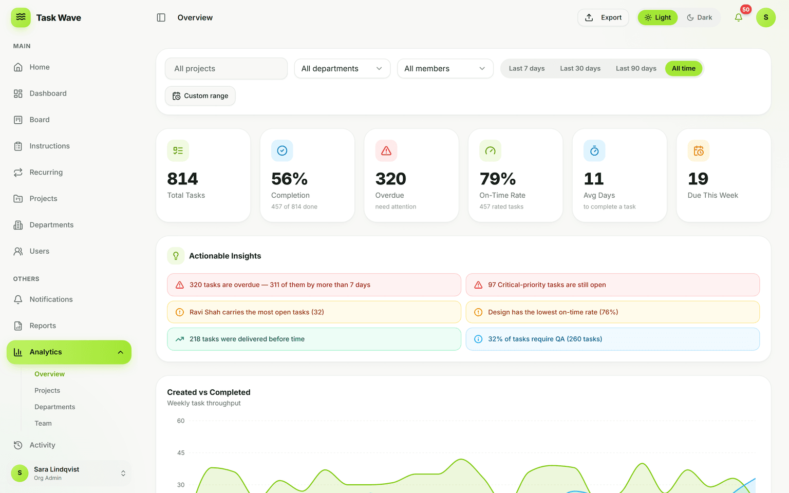This screenshot has width=789, height=493.
Task: Click the Home house icon in sidebar
Action: tap(18, 67)
